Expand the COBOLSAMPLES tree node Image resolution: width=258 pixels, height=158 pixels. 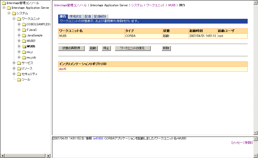click(19, 24)
